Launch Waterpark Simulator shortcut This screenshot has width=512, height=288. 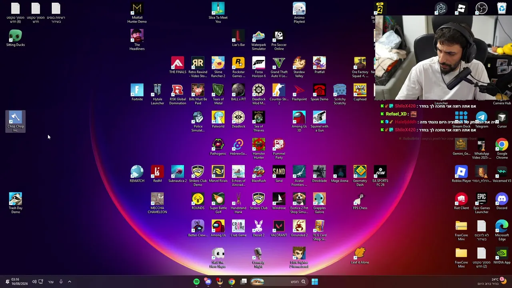pyautogui.click(x=258, y=40)
